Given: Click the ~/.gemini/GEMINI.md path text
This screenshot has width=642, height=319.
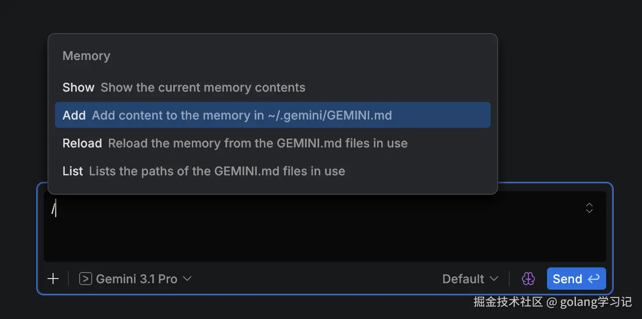Looking at the screenshot, I should coord(330,115).
